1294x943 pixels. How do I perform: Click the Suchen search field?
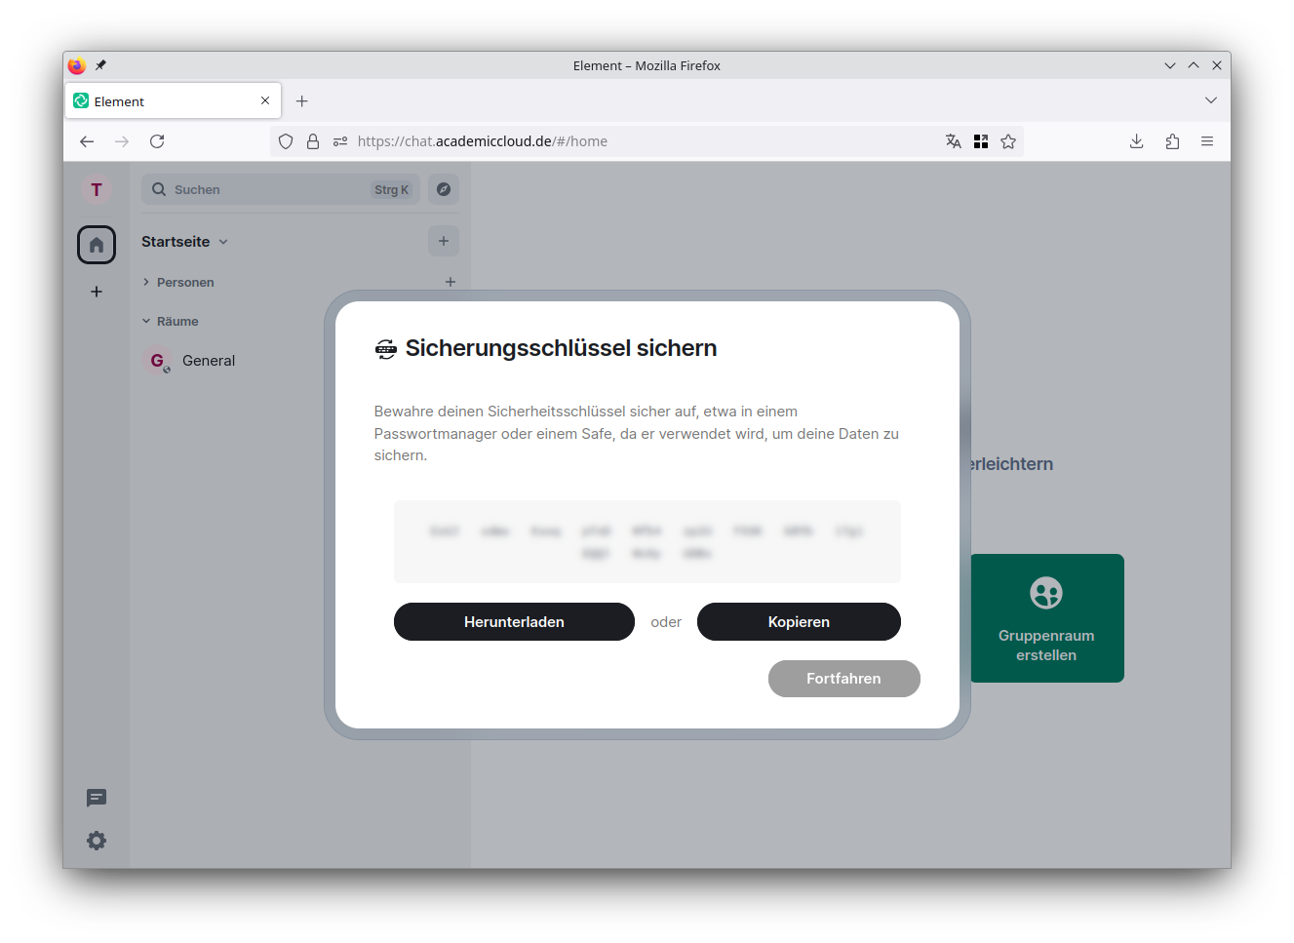(x=281, y=190)
